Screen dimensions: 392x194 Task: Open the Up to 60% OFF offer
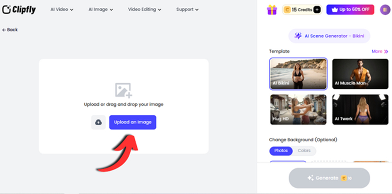(x=350, y=10)
